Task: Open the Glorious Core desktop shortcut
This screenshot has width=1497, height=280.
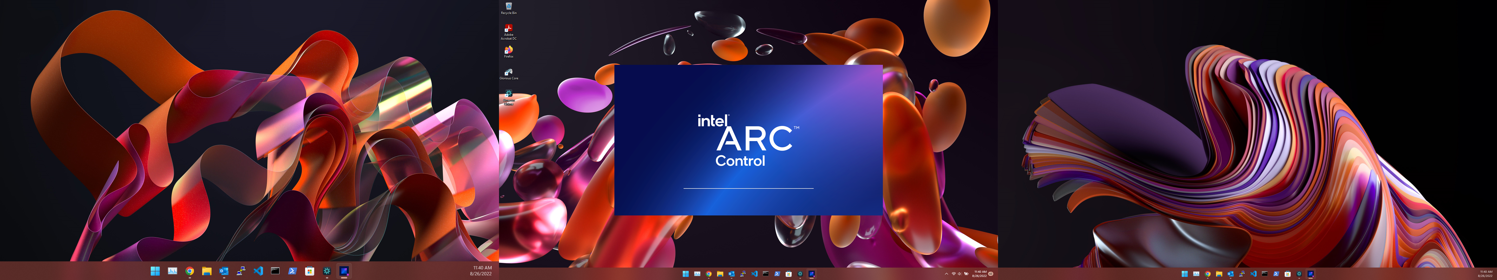Action: click(x=509, y=74)
